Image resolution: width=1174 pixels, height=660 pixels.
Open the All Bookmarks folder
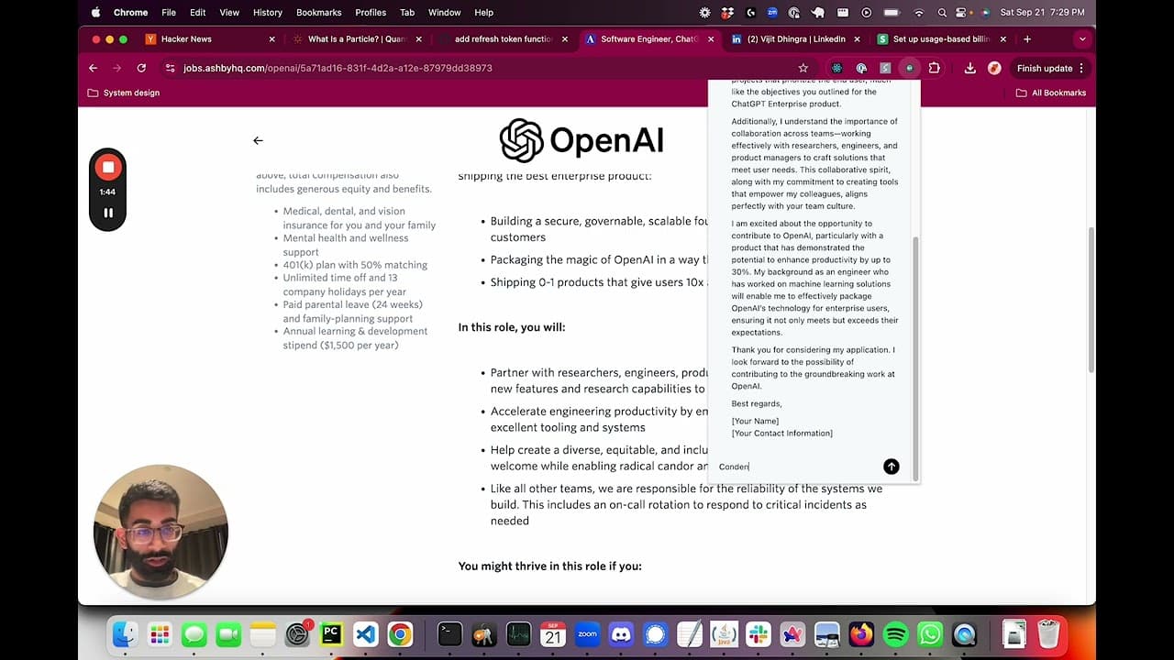click(x=1051, y=93)
